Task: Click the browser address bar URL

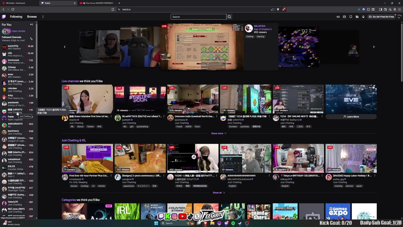Action: (x=127, y=9)
